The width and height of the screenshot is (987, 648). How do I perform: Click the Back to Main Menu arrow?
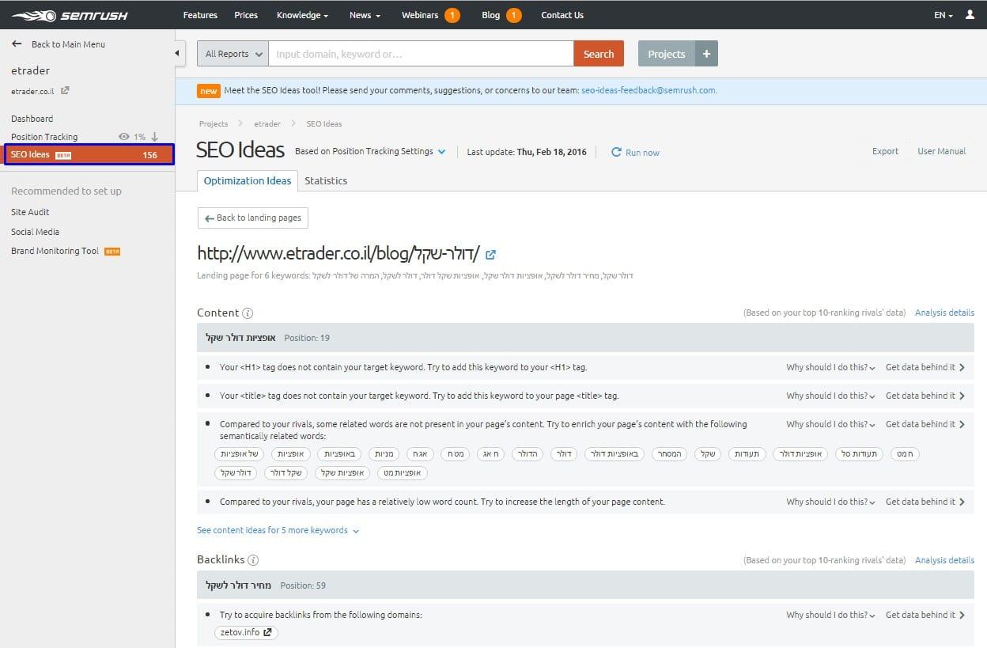(x=17, y=44)
